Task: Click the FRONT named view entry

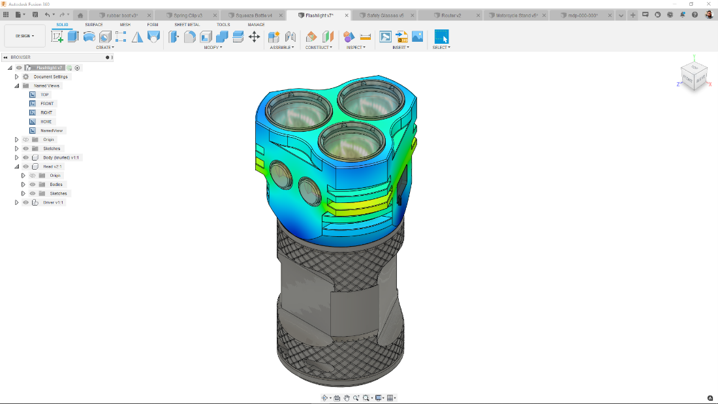Action: coord(48,103)
